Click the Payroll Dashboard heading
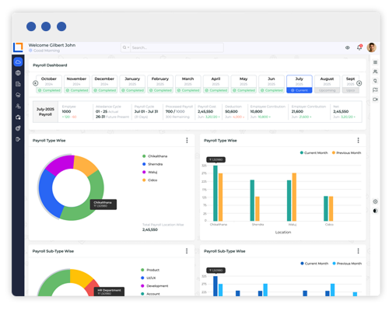This screenshot has height=311, width=389. [50, 65]
